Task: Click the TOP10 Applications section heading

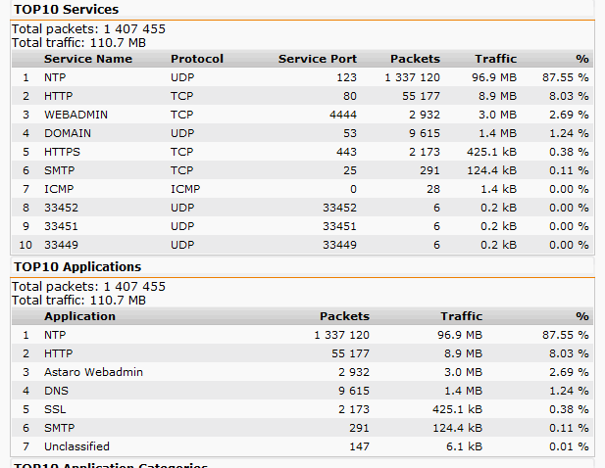Action: 76,266
